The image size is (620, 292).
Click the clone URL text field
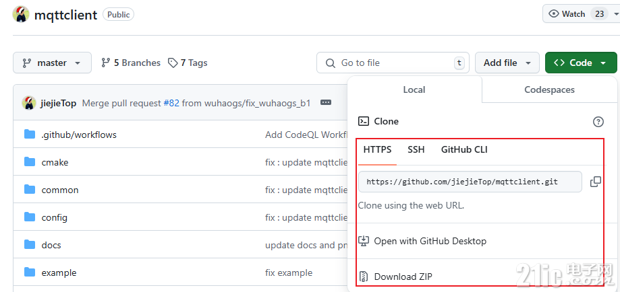(x=470, y=182)
